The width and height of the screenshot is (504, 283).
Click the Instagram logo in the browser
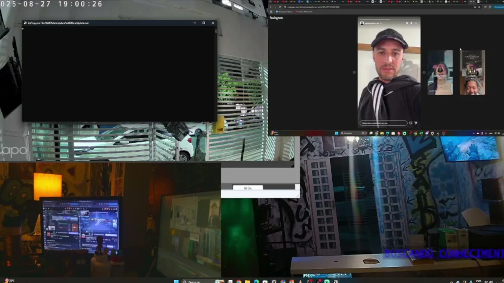(x=276, y=18)
